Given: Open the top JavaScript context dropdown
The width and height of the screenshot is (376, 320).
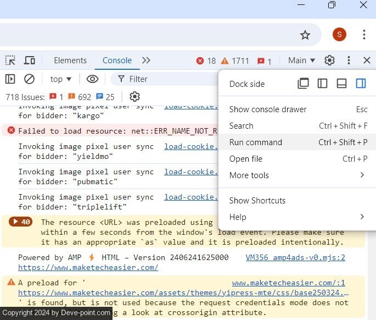Looking at the screenshot, I should [61, 79].
